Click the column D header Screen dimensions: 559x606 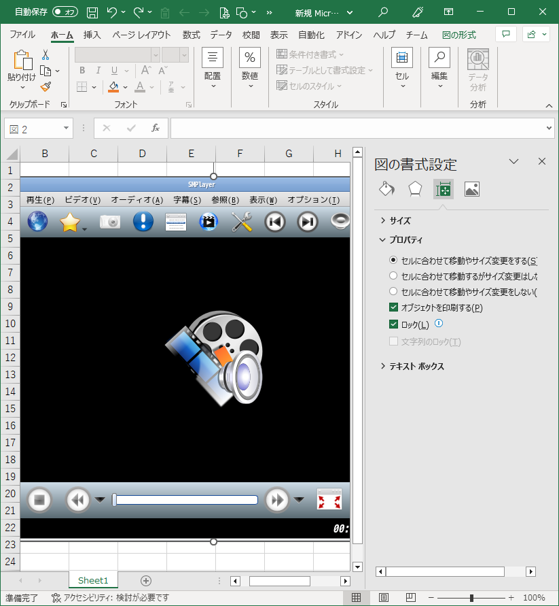142,154
